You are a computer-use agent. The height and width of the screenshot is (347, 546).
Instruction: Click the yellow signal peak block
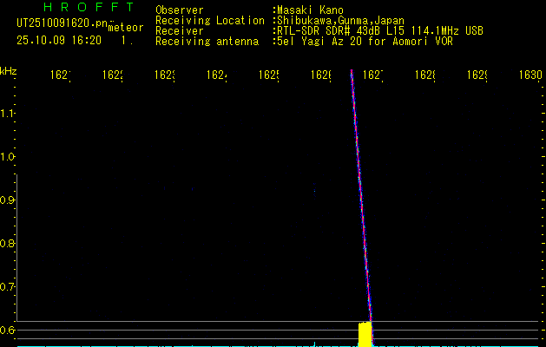[365, 333]
